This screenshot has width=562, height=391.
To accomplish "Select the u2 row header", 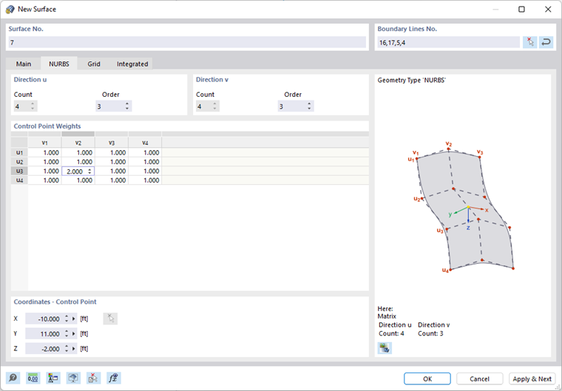I will coord(19,162).
